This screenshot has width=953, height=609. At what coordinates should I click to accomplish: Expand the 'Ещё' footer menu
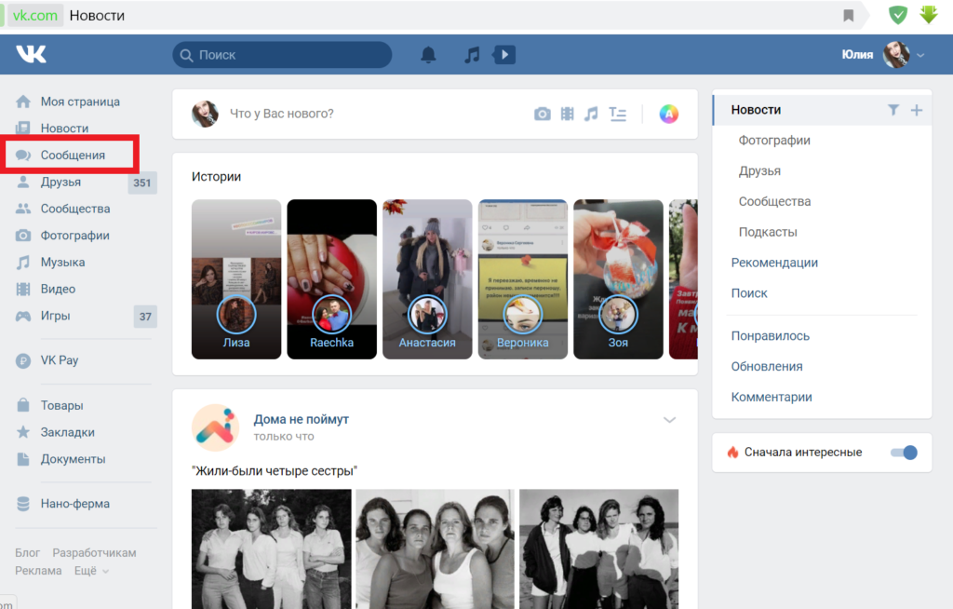(x=91, y=571)
